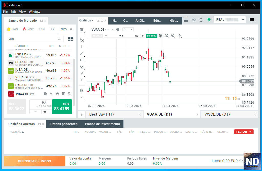Open the FECHAR dropdown arrow

click(x=250, y=132)
